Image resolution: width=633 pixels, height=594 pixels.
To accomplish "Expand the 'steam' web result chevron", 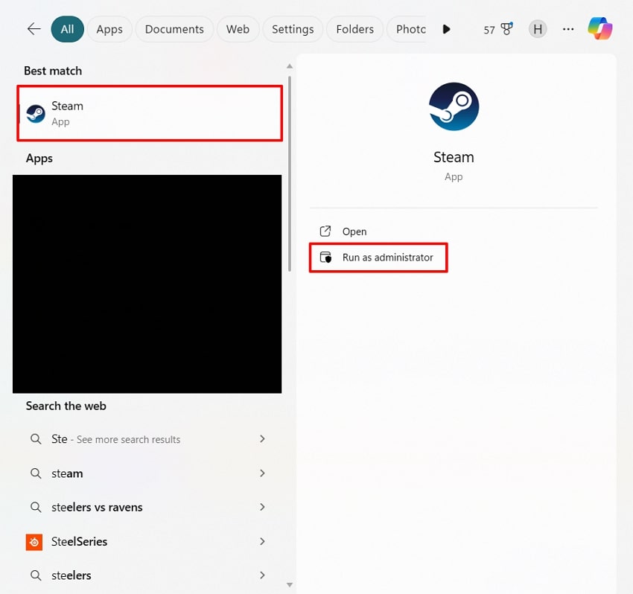I will point(262,473).
